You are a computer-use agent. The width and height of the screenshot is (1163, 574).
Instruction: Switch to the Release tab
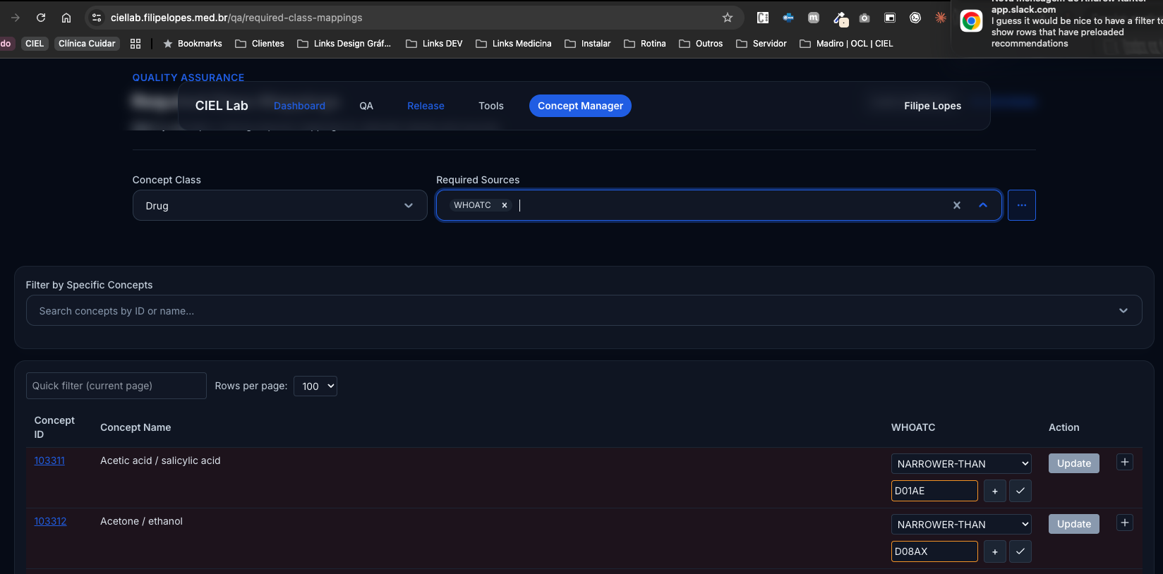pyautogui.click(x=426, y=106)
